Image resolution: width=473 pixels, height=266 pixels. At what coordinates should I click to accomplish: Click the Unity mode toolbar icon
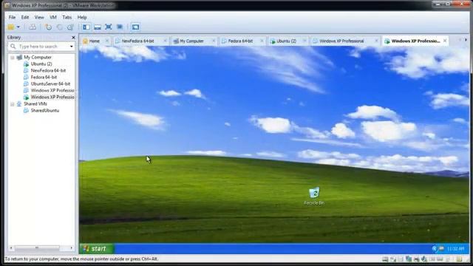click(x=120, y=27)
